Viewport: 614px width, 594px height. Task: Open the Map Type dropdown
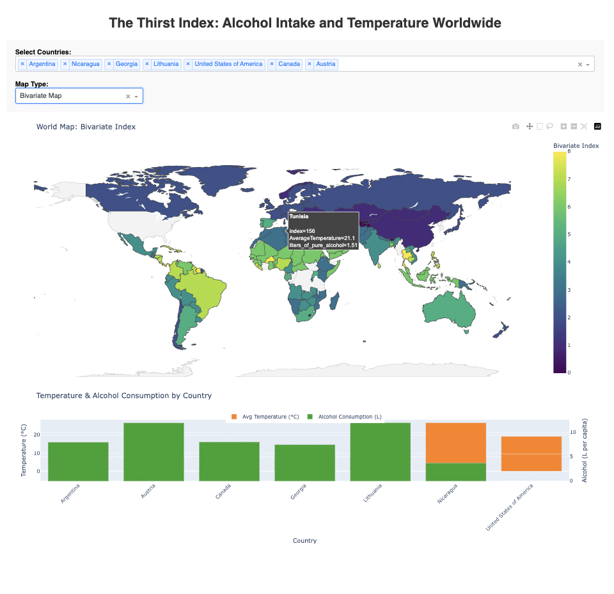click(x=136, y=96)
